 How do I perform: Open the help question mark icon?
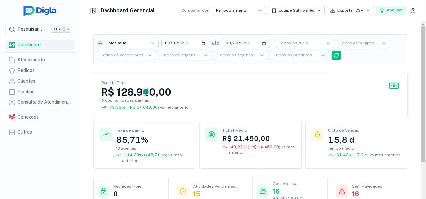pyautogui.click(x=413, y=11)
